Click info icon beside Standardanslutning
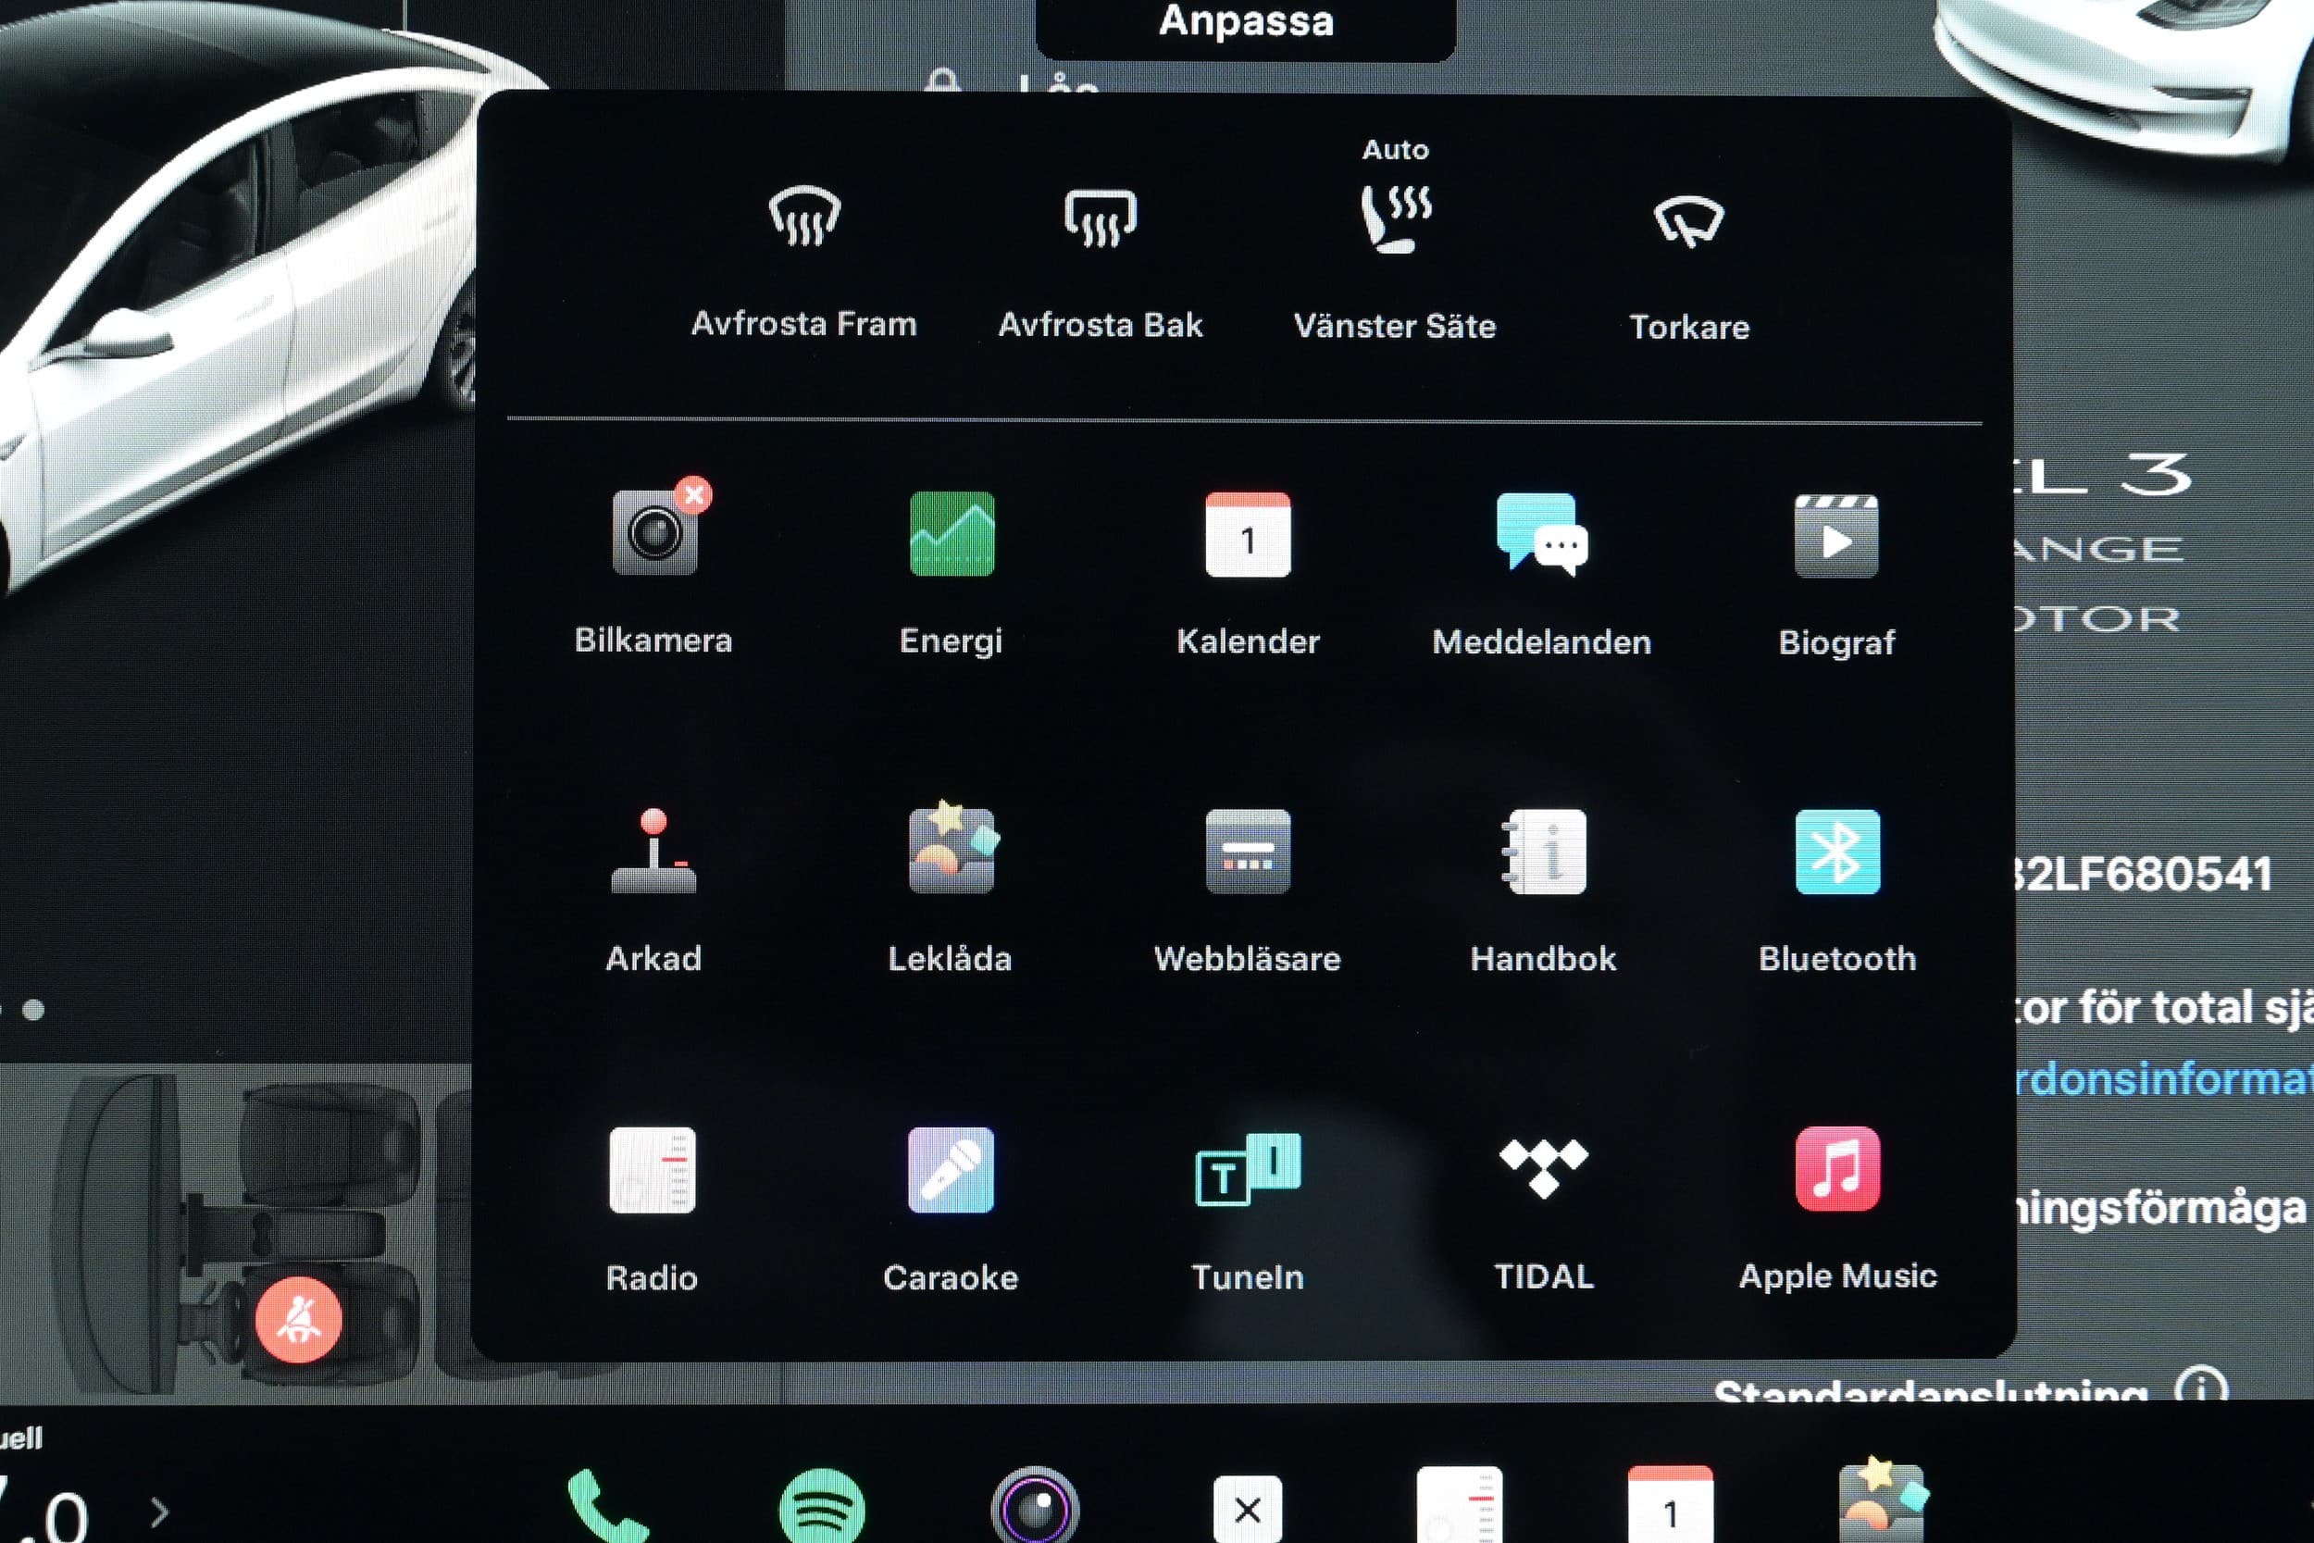Viewport: 2314px width, 1543px height. (x=2201, y=1387)
